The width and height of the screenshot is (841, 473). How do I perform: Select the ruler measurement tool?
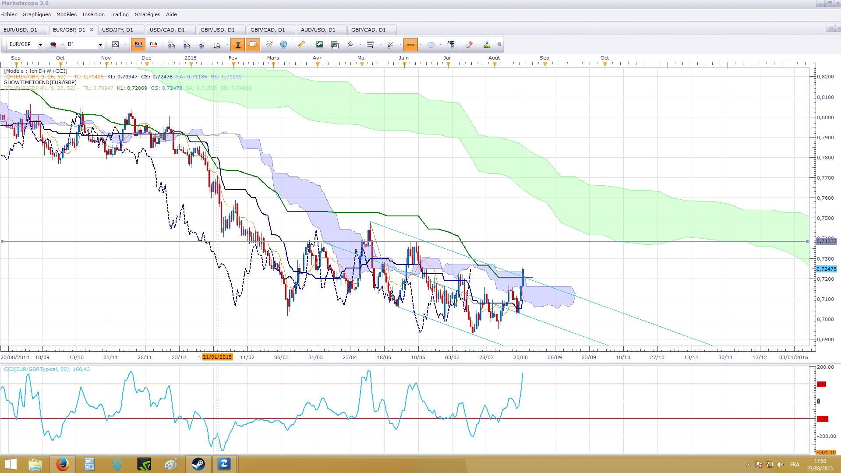coord(301,44)
